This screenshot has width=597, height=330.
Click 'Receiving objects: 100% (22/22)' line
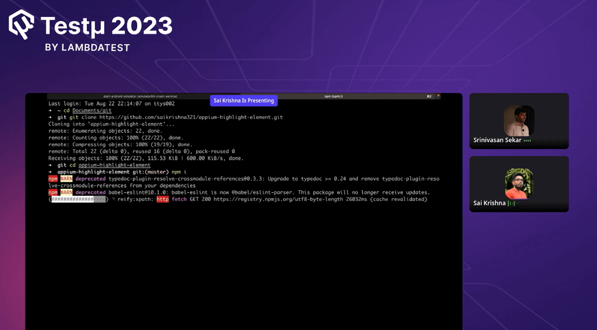(146, 158)
